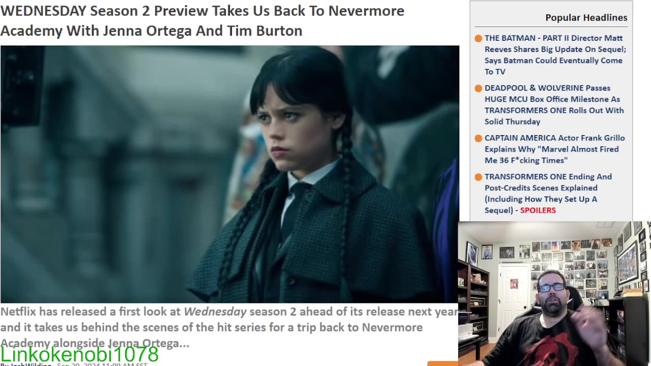Click the italic Wednesday word in the excerpt
651x366 pixels.
(215, 312)
